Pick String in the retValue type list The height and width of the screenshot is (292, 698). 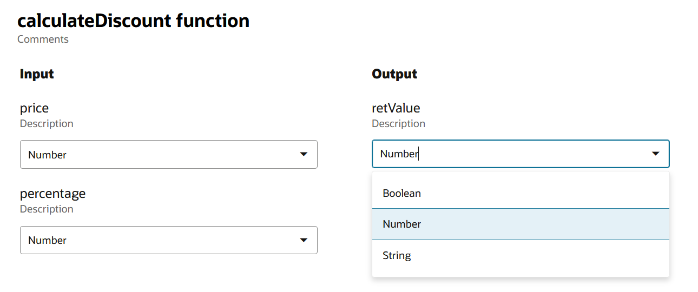pos(397,255)
